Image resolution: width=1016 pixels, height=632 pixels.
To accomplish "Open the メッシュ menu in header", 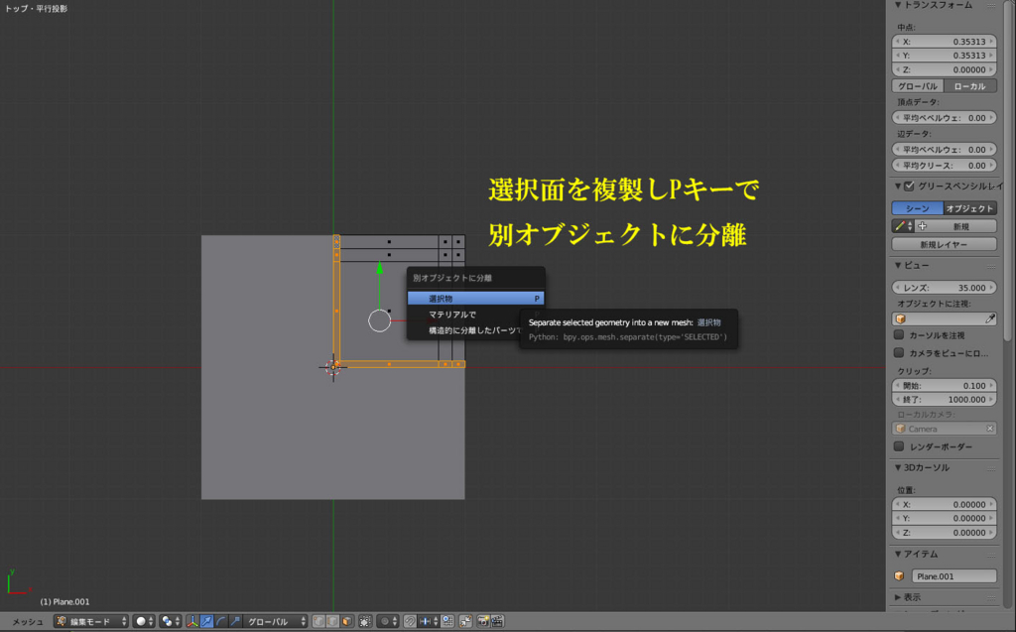I will pos(28,622).
